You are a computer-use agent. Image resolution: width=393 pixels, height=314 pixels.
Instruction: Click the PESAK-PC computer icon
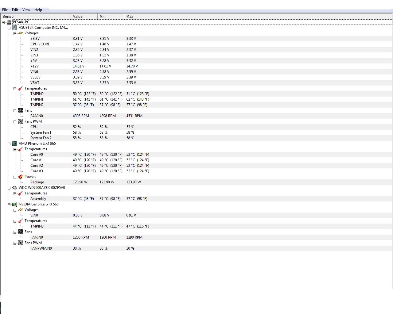pyautogui.click(x=9, y=22)
